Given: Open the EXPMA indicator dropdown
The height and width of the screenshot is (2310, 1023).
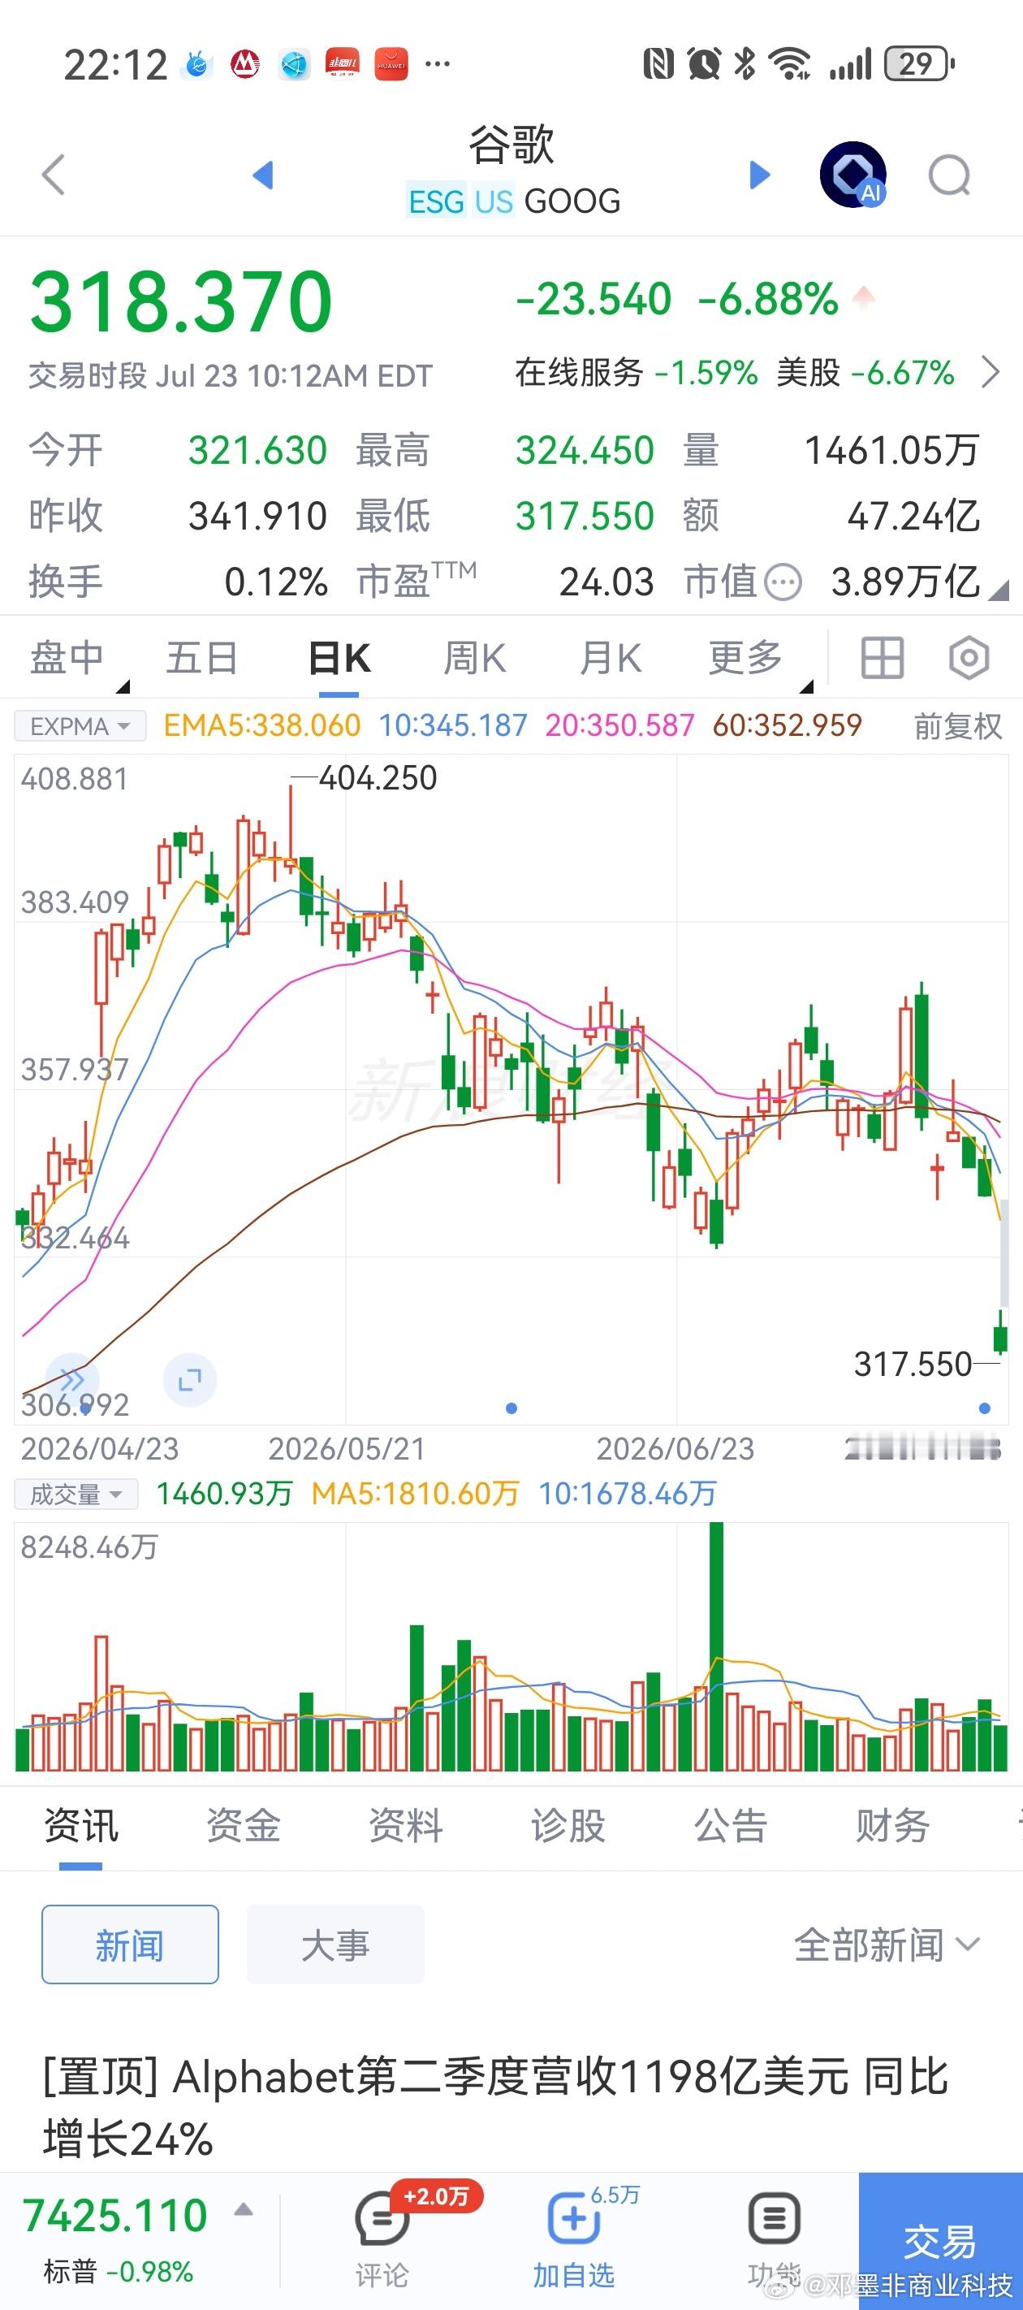Looking at the screenshot, I should (x=80, y=725).
